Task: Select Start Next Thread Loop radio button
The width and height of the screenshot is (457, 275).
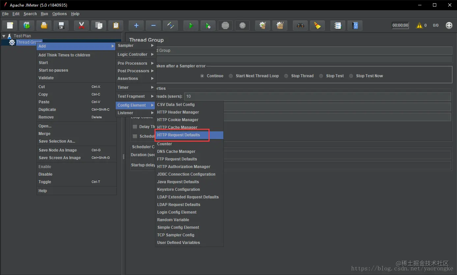Action: click(231, 76)
